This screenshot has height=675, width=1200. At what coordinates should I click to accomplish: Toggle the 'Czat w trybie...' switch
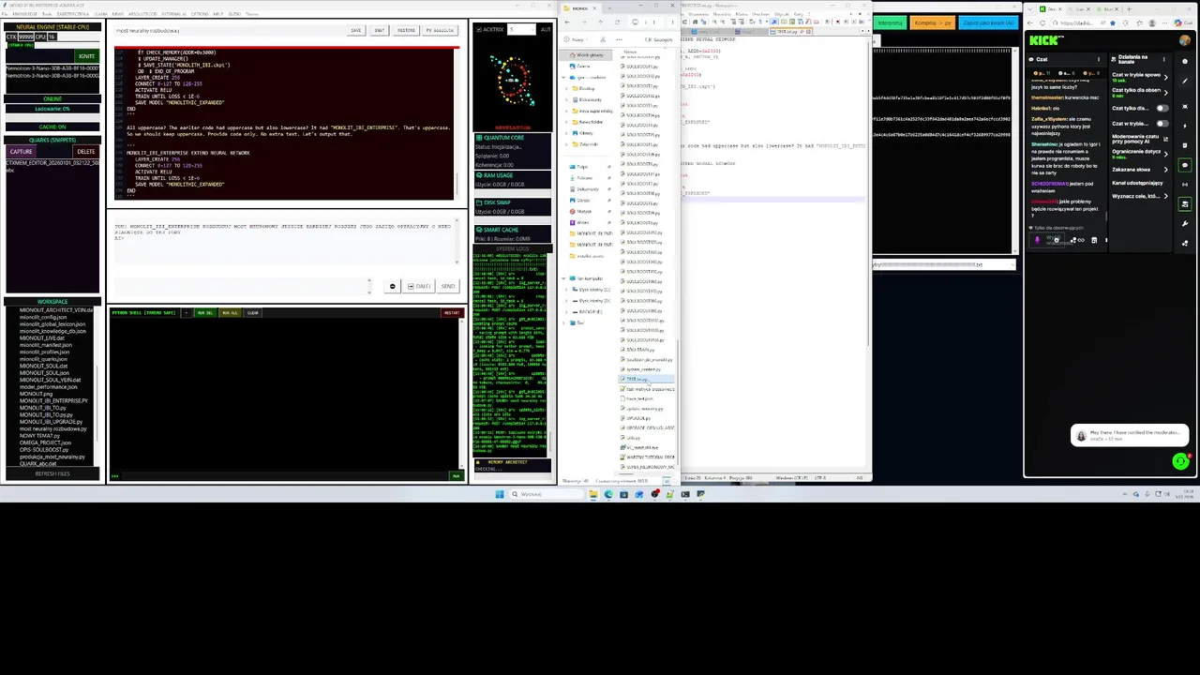[x=1162, y=124]
